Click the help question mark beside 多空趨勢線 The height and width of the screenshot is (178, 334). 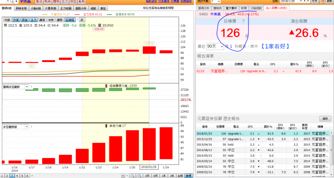pyautogui.click(x=31, y=127)
